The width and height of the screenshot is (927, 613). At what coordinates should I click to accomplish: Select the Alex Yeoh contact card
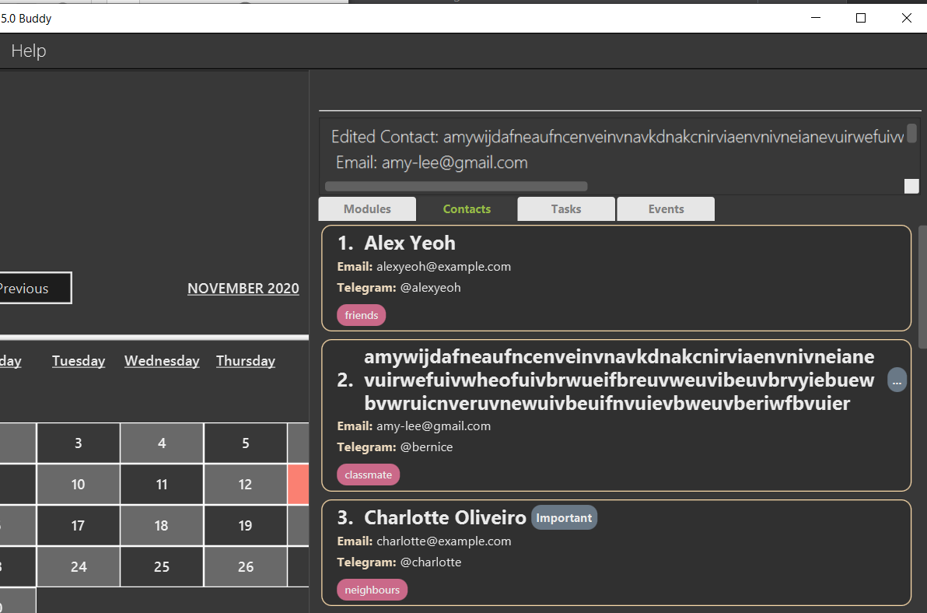616,278
